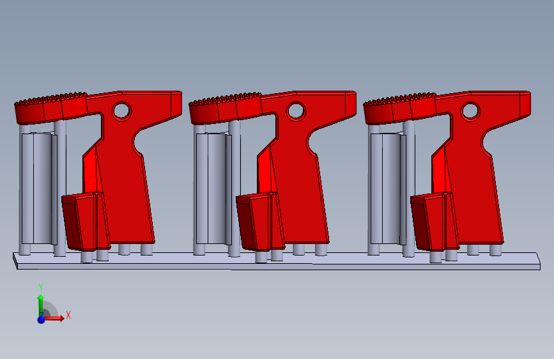This screenshot has width=554, height=359.
Task: Select the circular hole in the leftmost red grip
Action: click(x=121, y=111)
